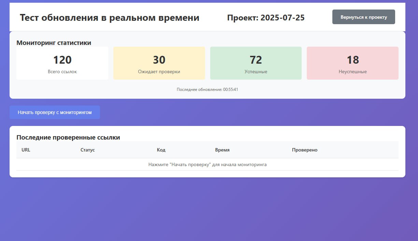Click the empty table row hint message
418x241 pixels.
point(207,165)
